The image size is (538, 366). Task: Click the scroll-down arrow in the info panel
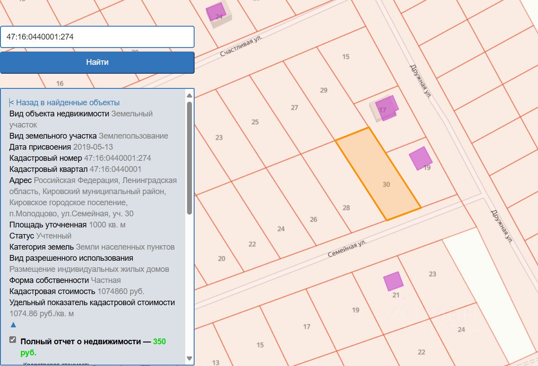(189, 358)
